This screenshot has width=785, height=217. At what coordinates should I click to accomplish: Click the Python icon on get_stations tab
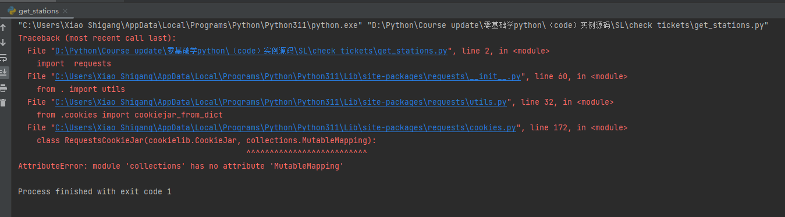[x=11, y=10]
